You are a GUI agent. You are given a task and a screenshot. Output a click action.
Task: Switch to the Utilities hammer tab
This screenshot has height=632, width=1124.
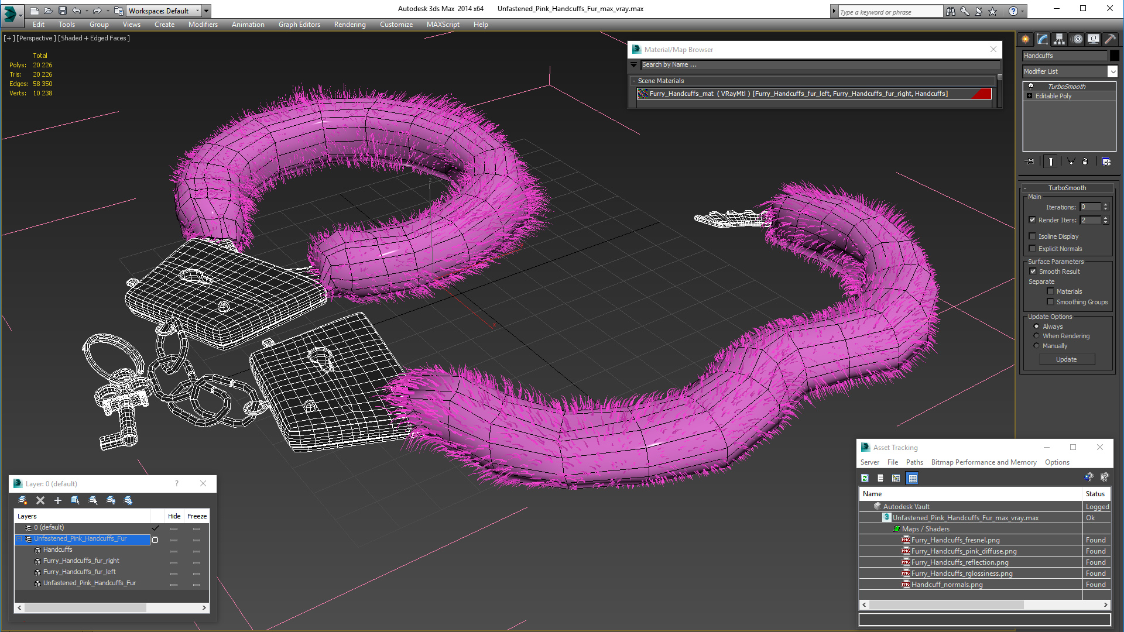click(1110, 39)
